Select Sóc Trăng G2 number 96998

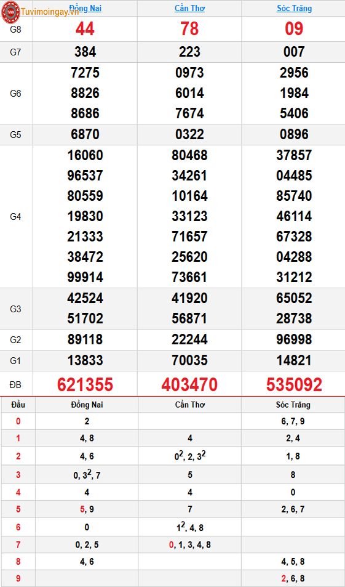(294, 339)
